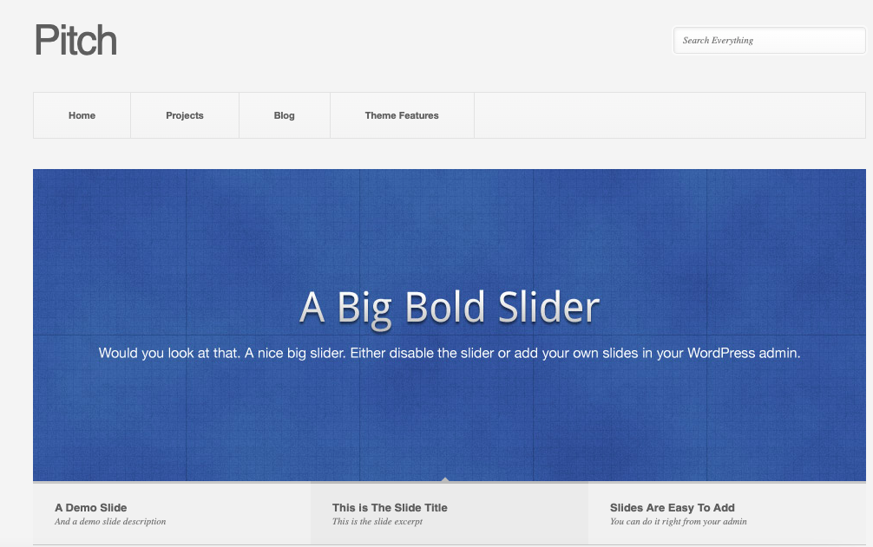Select the 'This is The Slide Title' teaser

click(390, 507)
